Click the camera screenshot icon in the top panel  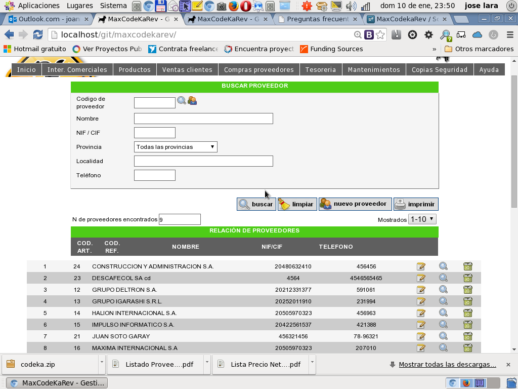click(221, 6)
